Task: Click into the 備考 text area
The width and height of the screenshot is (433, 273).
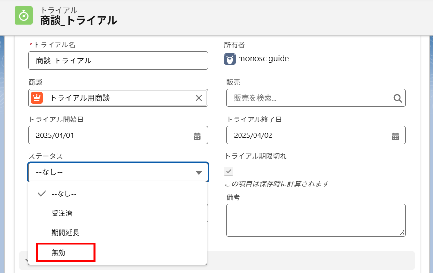Action: [315, 220]
